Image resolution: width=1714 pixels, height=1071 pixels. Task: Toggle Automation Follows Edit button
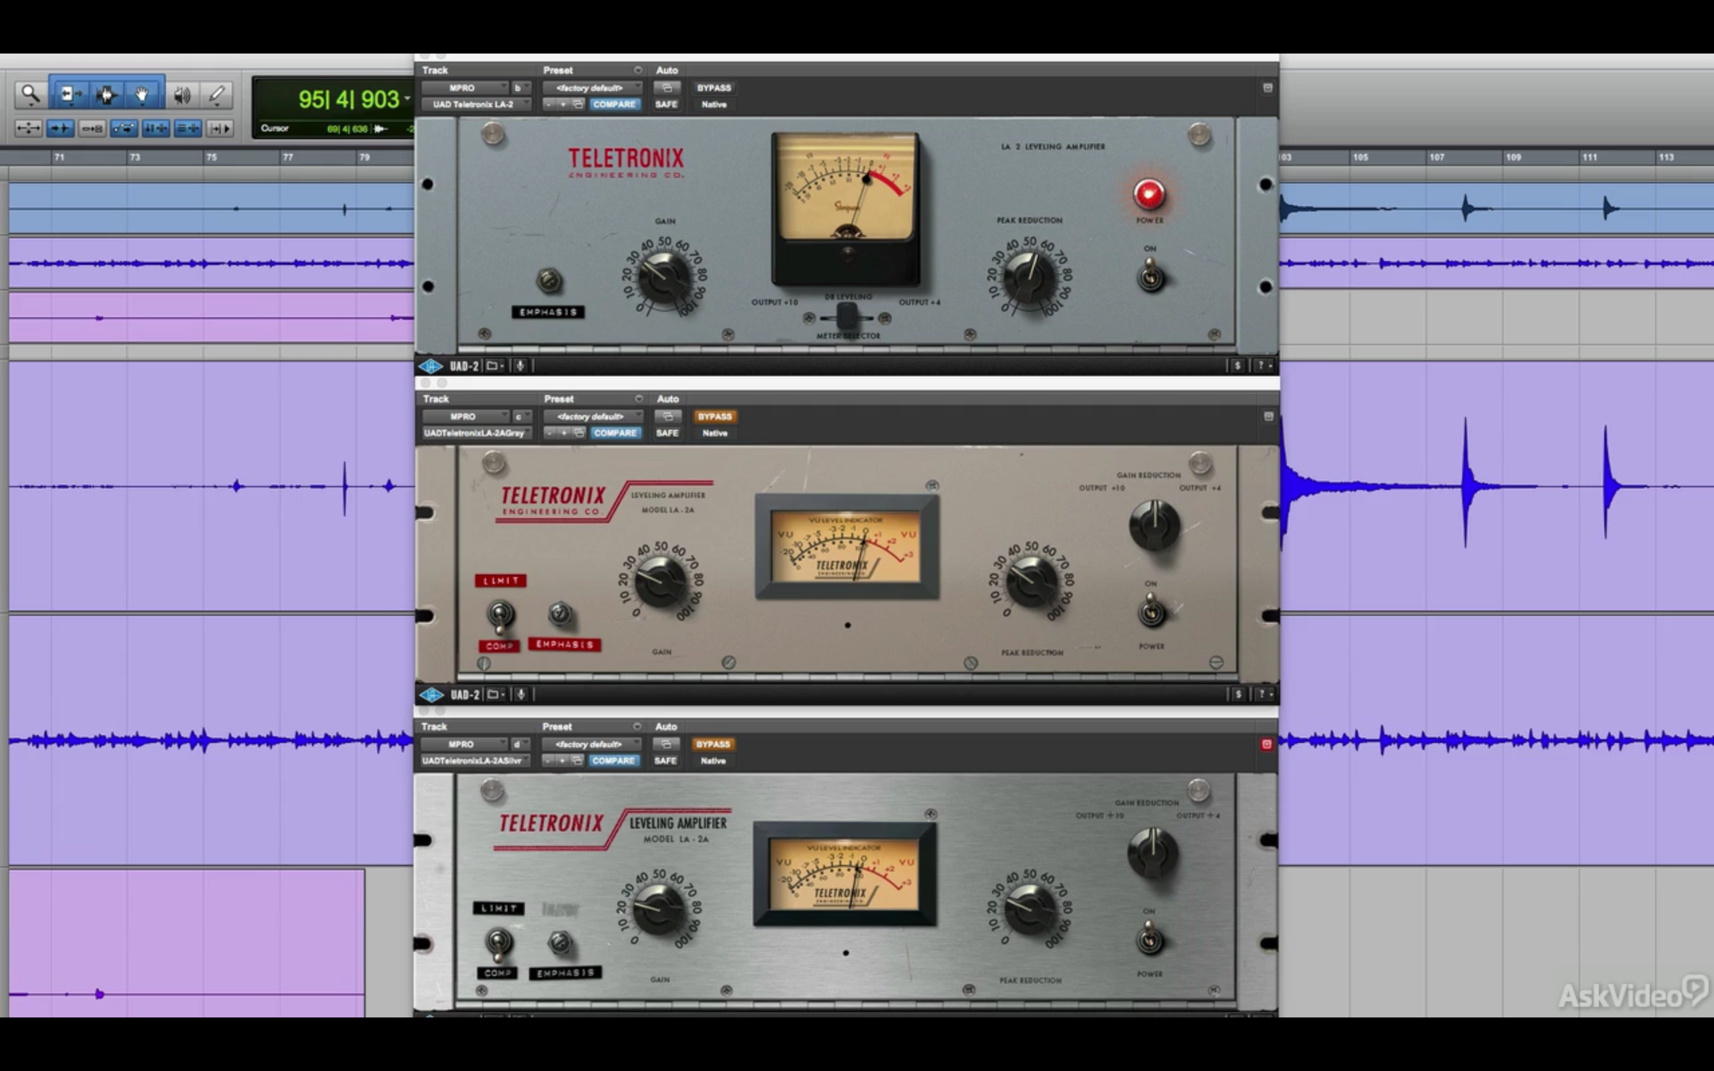pyautogui.click(x=124, y=129)
